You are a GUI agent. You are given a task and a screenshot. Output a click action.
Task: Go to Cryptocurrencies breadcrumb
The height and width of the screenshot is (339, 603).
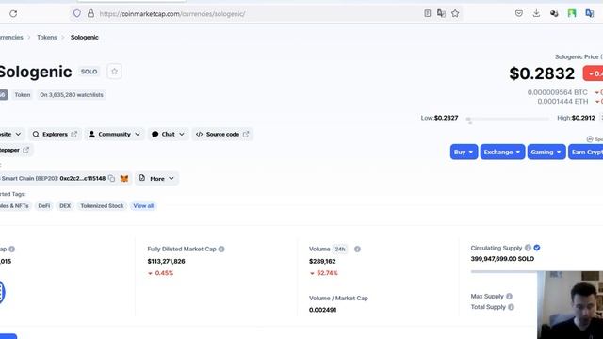pyautogui.click(x=11, y=38)
